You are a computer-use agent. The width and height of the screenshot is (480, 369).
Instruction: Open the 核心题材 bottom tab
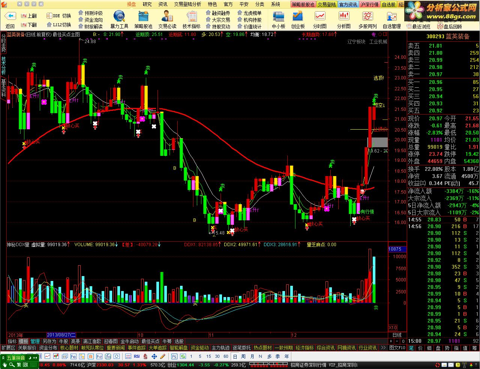tap(69, 348)
